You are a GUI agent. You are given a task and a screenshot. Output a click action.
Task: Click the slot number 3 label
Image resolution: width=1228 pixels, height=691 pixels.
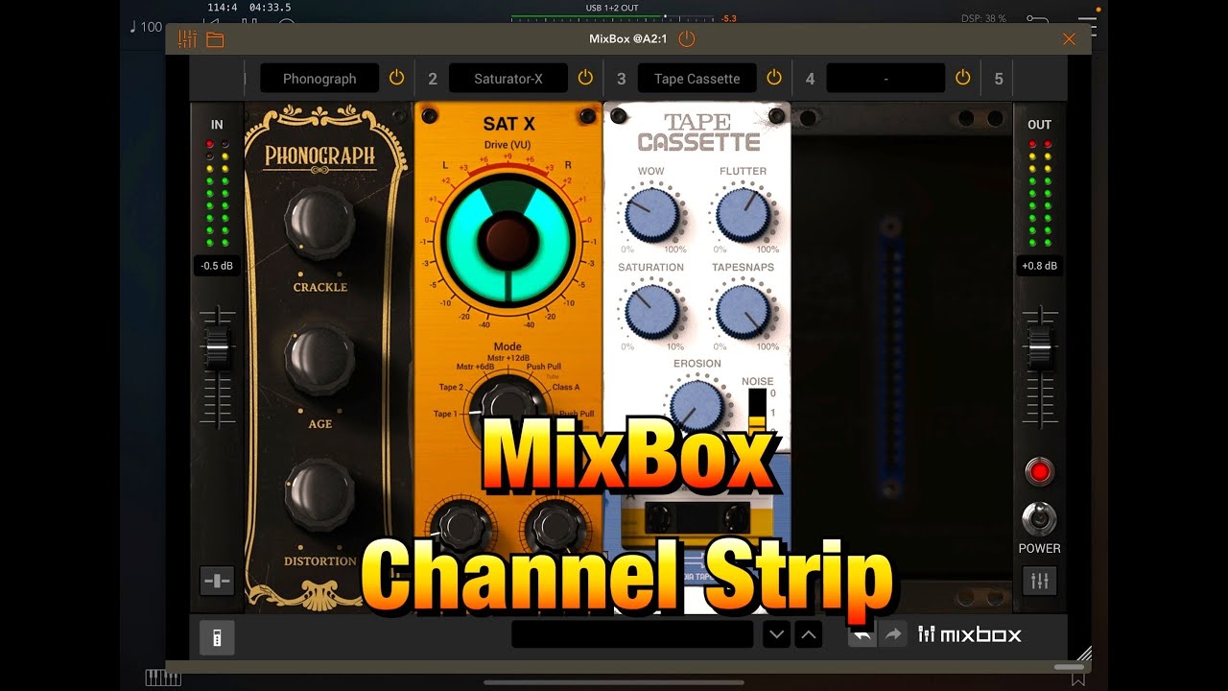pyautogui.click(x=622, y=79)
